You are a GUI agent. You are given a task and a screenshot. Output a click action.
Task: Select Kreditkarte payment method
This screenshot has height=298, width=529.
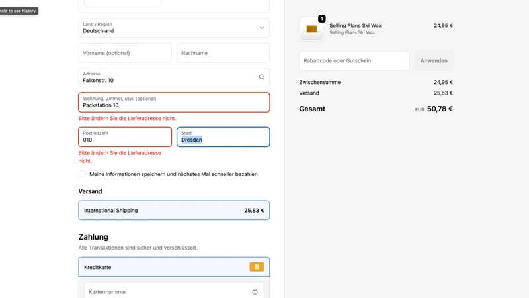point(174,267)
